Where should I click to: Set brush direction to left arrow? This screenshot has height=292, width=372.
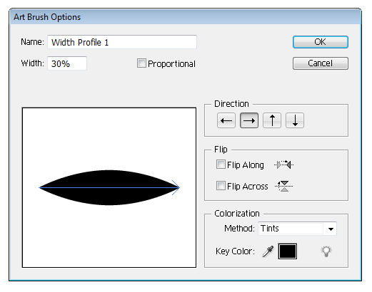[226, 120]
